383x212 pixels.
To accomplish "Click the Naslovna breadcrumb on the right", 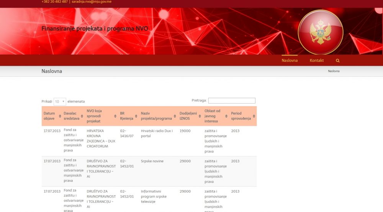I will tap(334, 71).
